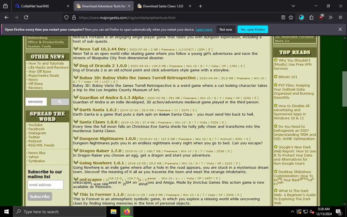
Task: Open Windows Start menu
Action: [7, 212]
